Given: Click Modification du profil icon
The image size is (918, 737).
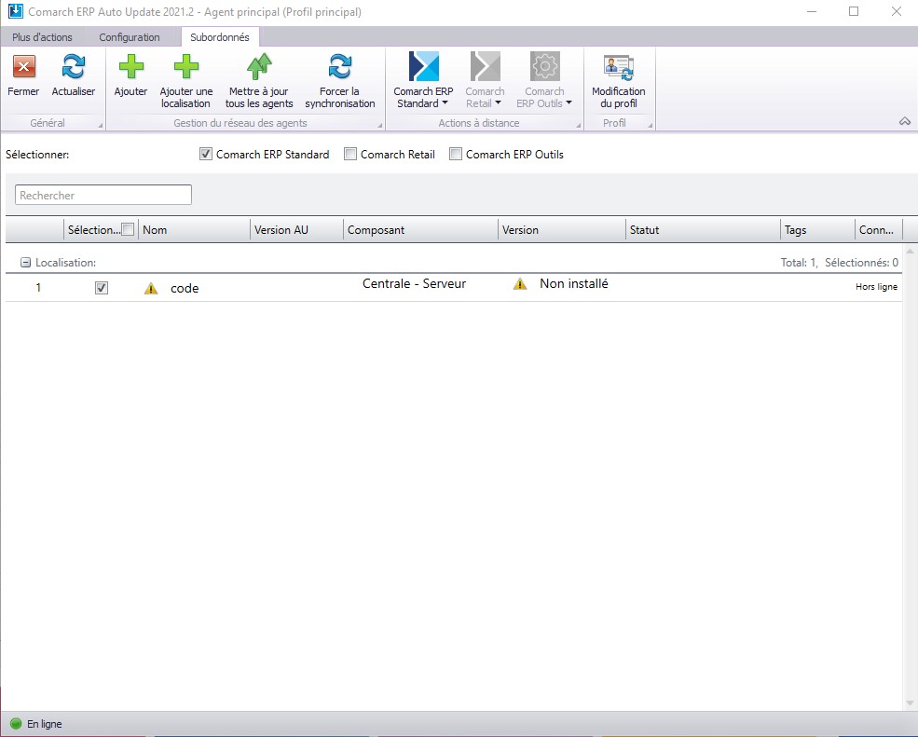Looking at the screenshot, I should point(619,67).
